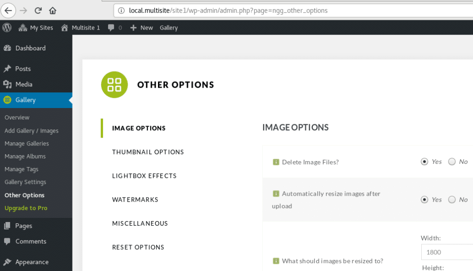Select No for Delete Image Files
The image size is (473, 271).
click(452, 162)
